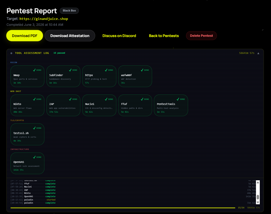
Task: Click ZAP duration 37m 52s on card
Action: pos(54,112)
